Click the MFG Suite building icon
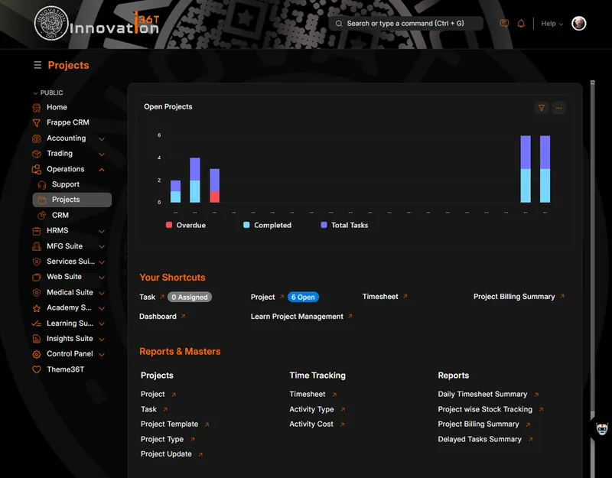Viewport: 612px width, 478px height. (37, 246)
